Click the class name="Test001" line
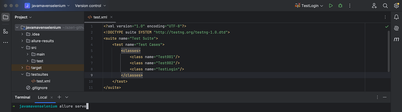The width and height of the screenshot is (402, 112). point(154,57)
